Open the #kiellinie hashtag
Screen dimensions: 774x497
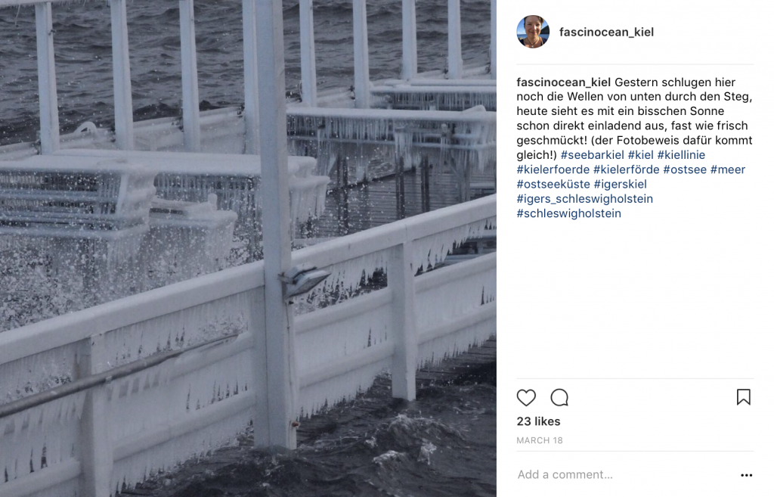[681, 155]
